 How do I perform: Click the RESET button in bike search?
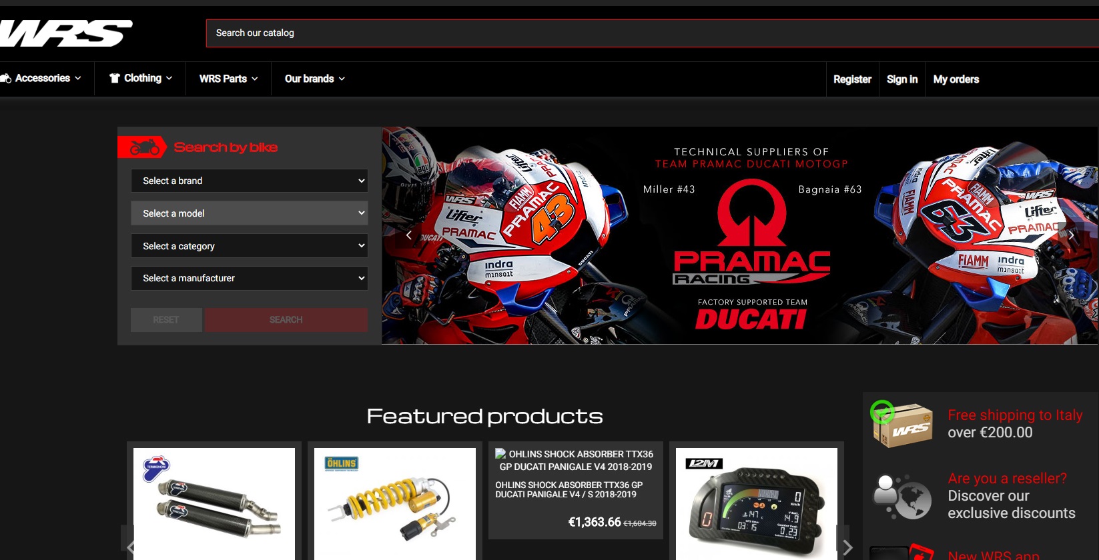pos(166,320)
